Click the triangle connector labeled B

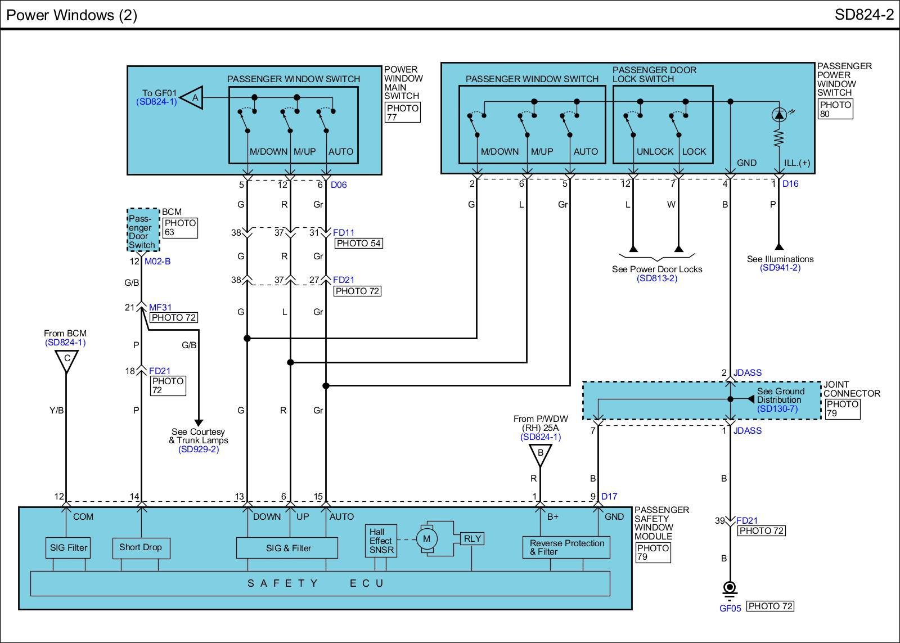click(x=540, y=454)
